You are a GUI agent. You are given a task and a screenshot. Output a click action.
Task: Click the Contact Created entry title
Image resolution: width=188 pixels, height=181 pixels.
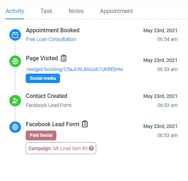47,96
